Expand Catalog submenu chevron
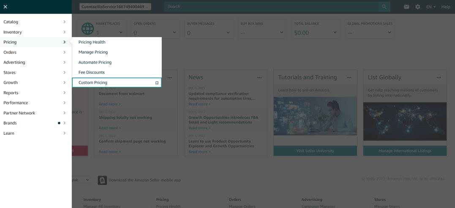 64,22
